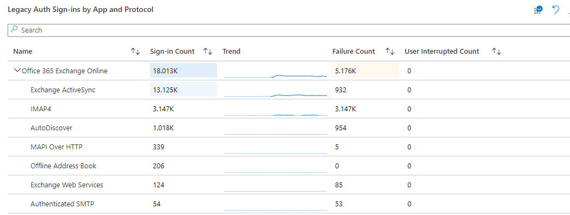Open the query in Logs view icon
Screen dimensions: 570x215
pos(538,10)
